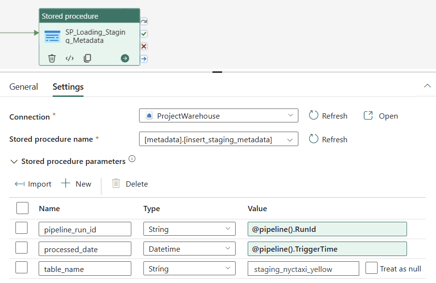Screen dimensions: 436x283
Task: Click the Delete trash icon in parameters toolbar
Action: pos(116,183)
